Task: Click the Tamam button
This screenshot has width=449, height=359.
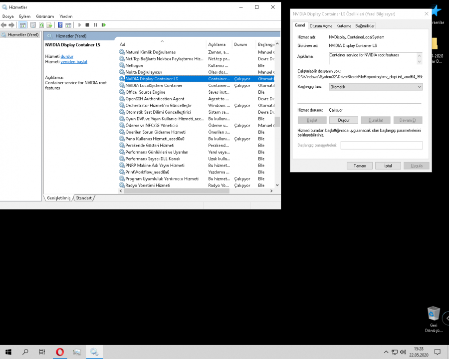Action: [360, 166]
